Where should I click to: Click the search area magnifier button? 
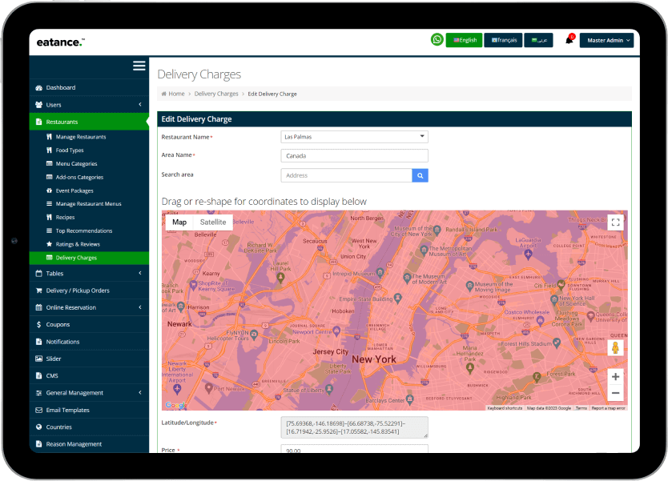coord(420,175)
